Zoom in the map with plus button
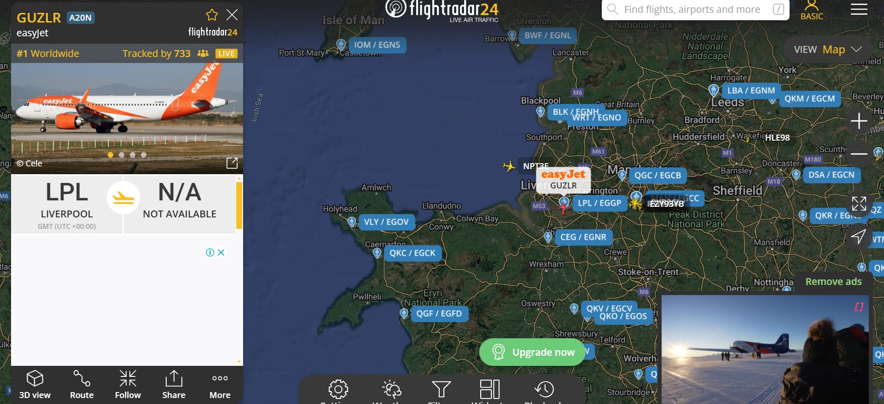Image resolution: width=884 pixels, height=404 pixels. click(x=859, y=121)
